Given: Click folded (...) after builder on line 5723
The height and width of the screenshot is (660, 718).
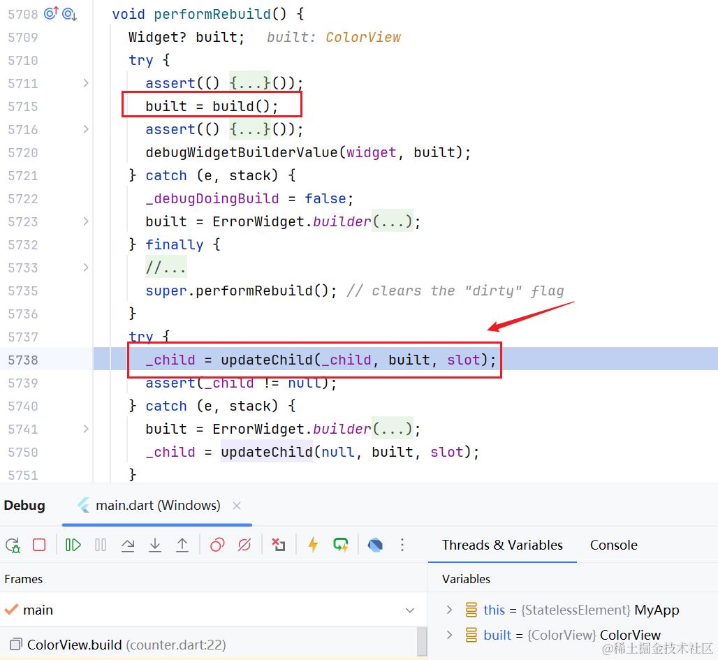Looking at the screenshot, I should (393, 221).
